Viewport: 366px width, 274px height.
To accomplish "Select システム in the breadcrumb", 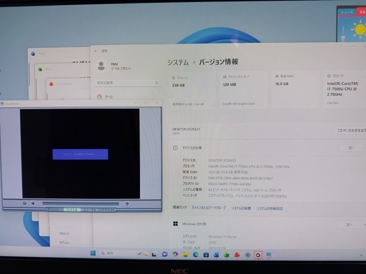I will (x=178, y=62).
